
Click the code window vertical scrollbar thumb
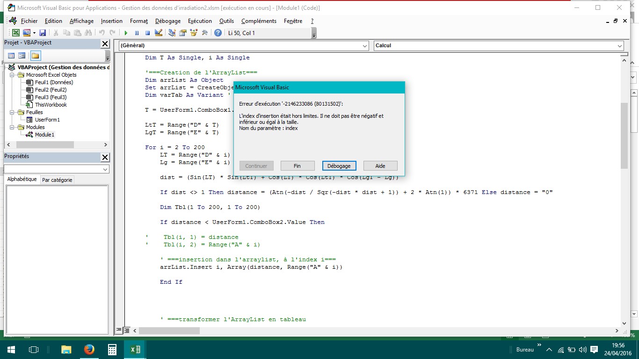624,136
